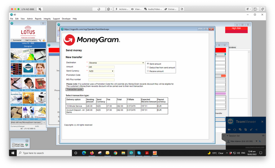Screen dimensions: 275x168
Task: Open the Accounts module tile
Action: point(28,56)
